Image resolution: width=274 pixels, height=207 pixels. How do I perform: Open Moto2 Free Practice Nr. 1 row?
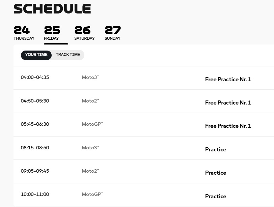pyautogui.click(x=228, y=102)
